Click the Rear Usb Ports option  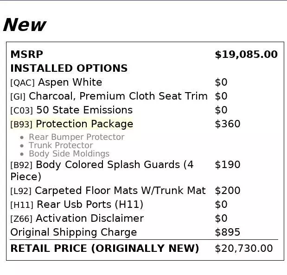point(77,205)
